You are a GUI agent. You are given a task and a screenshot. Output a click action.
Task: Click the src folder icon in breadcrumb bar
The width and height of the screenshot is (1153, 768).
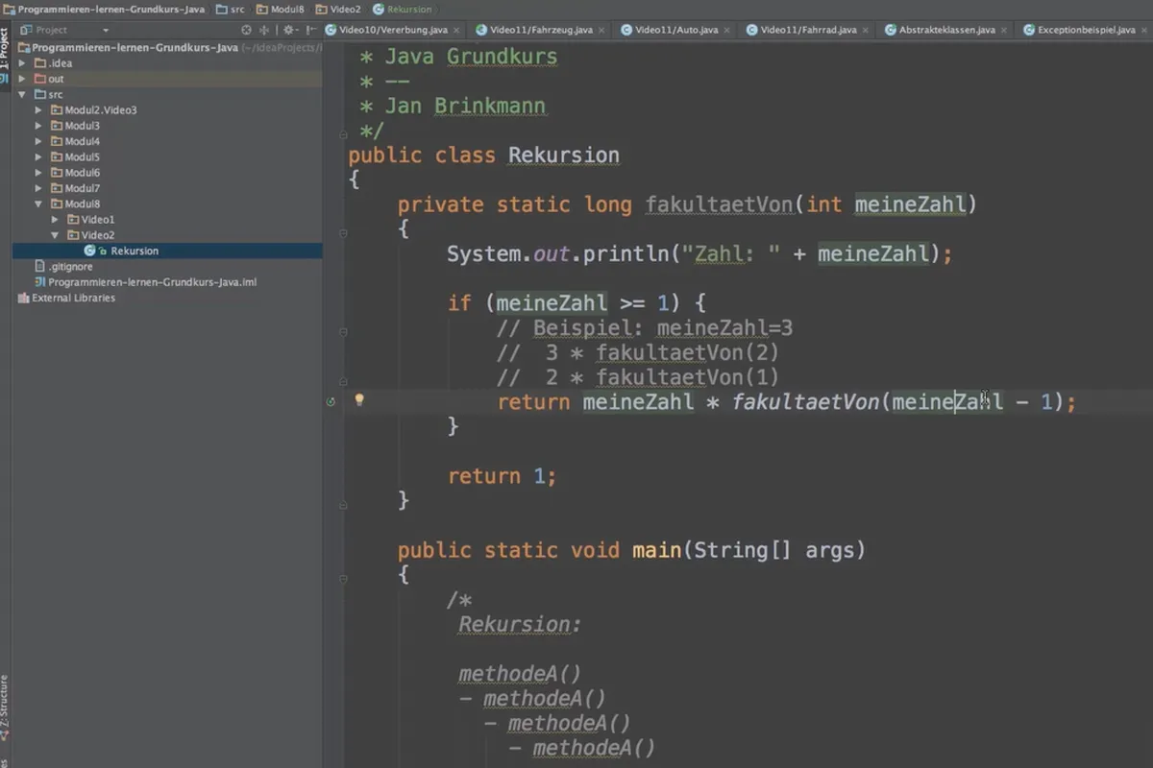tap(222, 9)
